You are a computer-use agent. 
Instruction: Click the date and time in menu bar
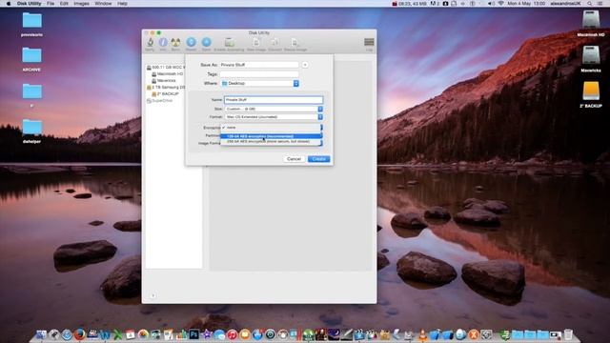pos(525,4)
